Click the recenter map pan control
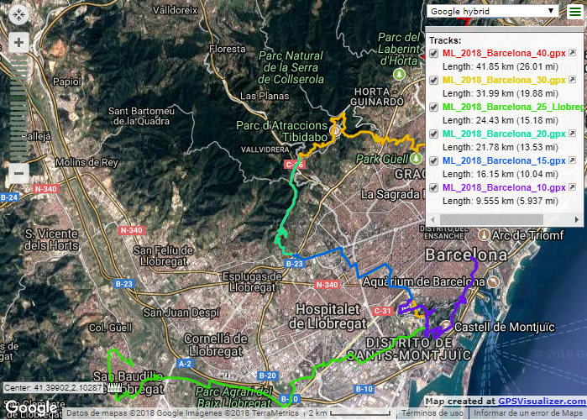The height and width of the screenshot is (420, 587). coord(18,14)
